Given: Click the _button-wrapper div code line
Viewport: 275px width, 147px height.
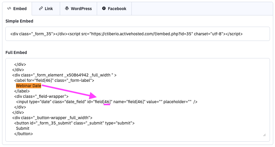Looking at the screenshot, I should click(x=52, y=118).
